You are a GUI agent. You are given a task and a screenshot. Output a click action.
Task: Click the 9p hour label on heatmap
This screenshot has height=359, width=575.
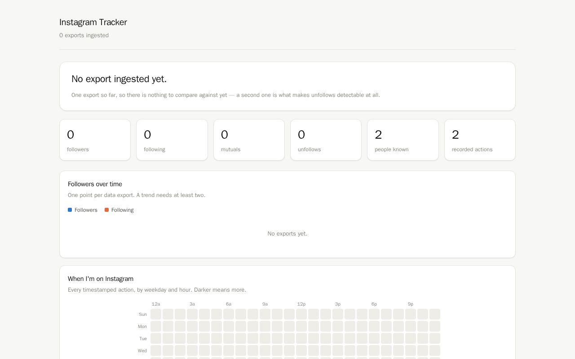coord(411,304)
